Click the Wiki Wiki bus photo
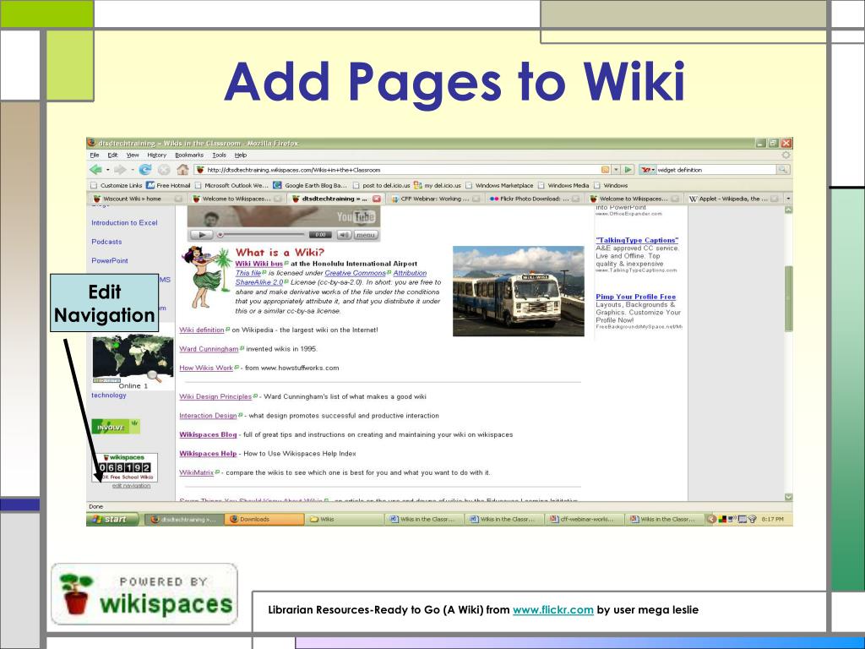Image resolution: width=865 pixels, height=649 pixels. tap(518, 291)
